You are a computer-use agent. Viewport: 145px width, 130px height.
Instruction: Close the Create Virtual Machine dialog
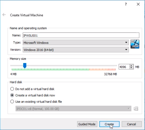138,4
